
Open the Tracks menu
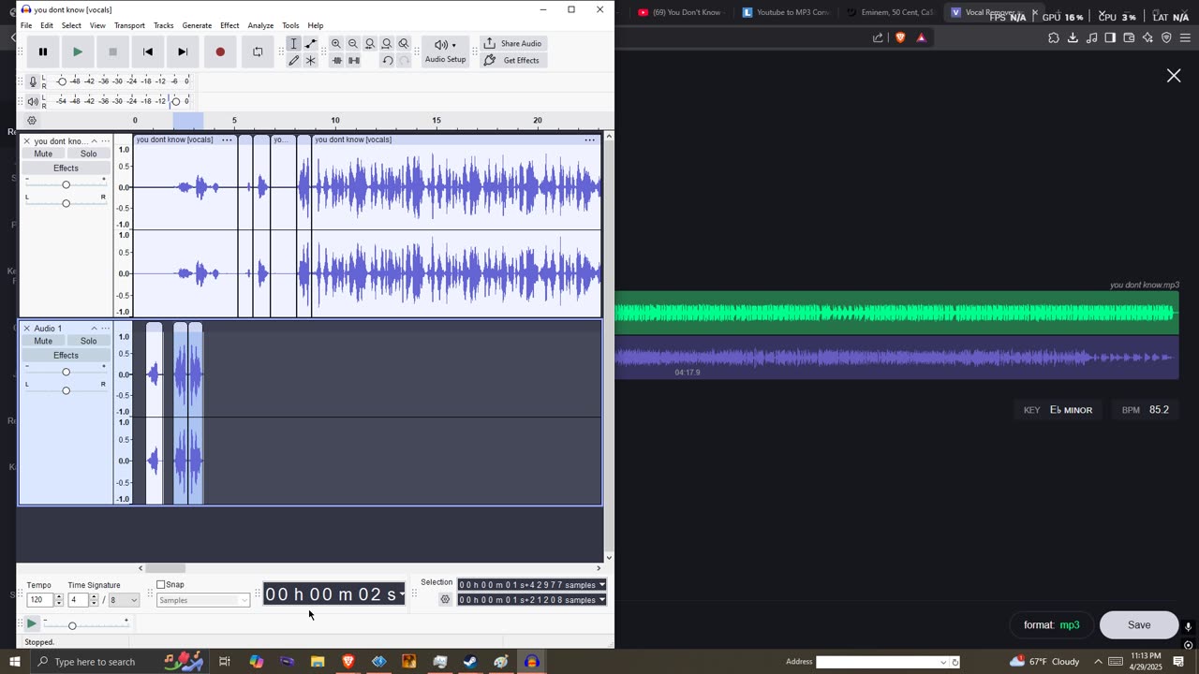click(x=164, y=25)
